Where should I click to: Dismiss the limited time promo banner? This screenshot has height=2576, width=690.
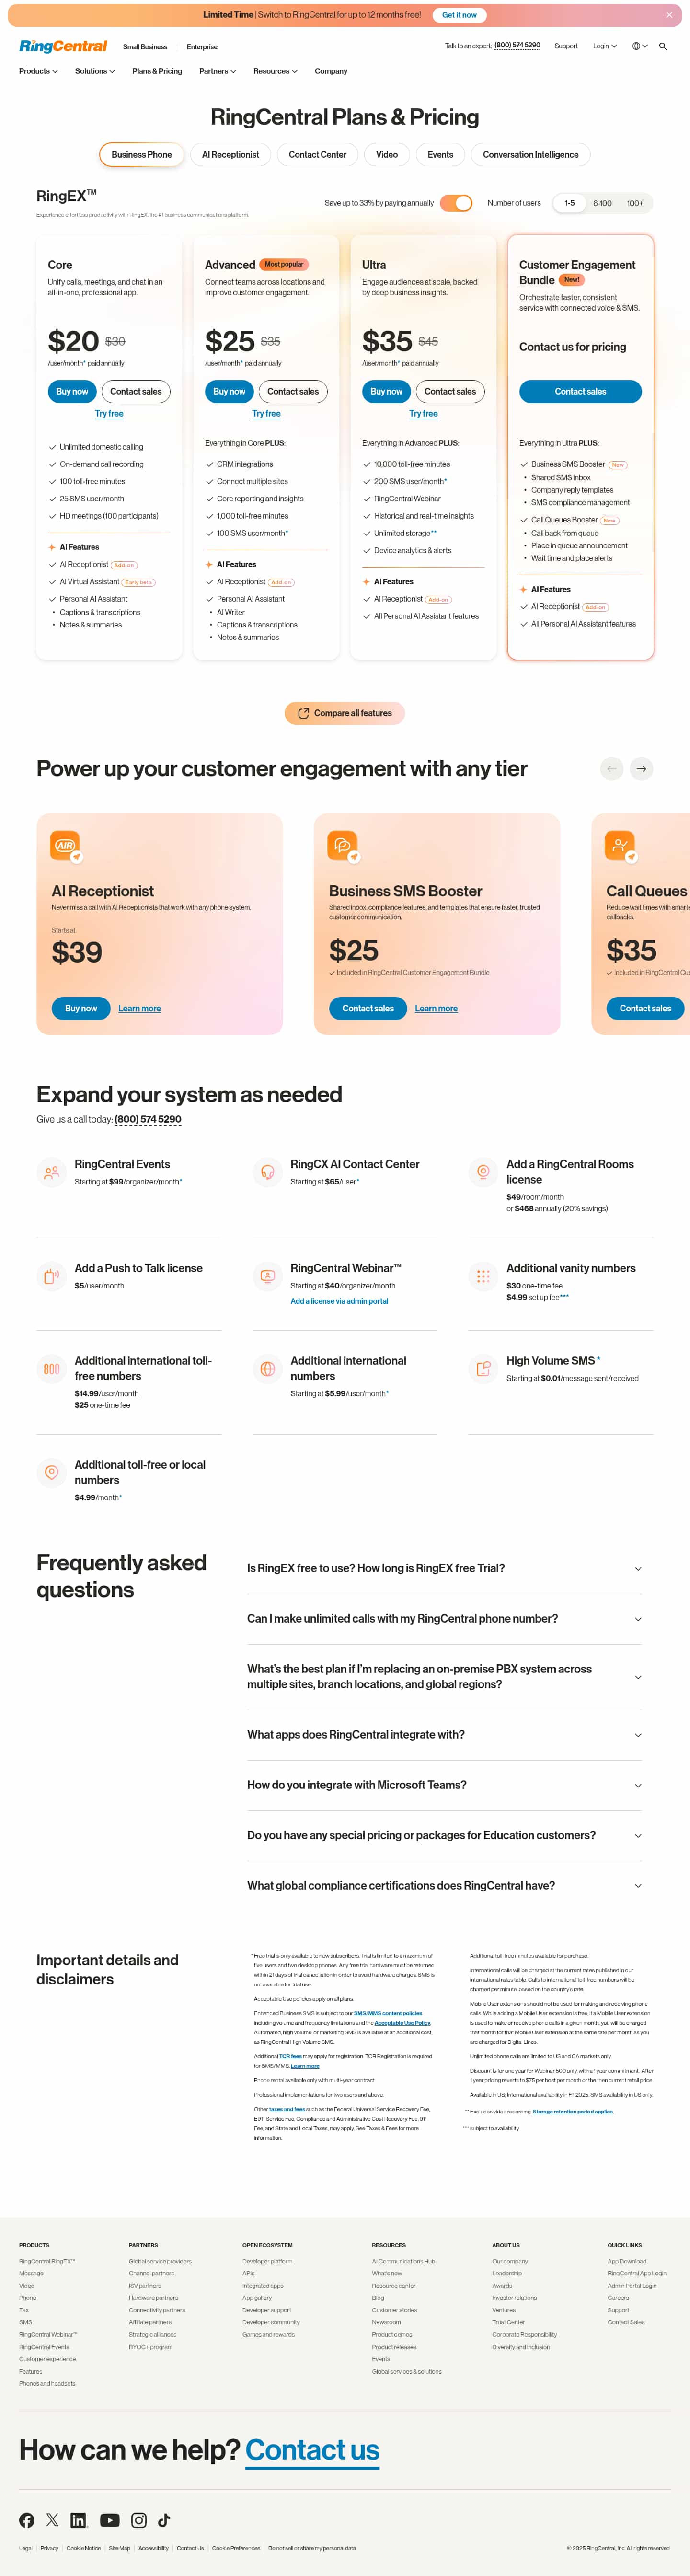(669, 14)
